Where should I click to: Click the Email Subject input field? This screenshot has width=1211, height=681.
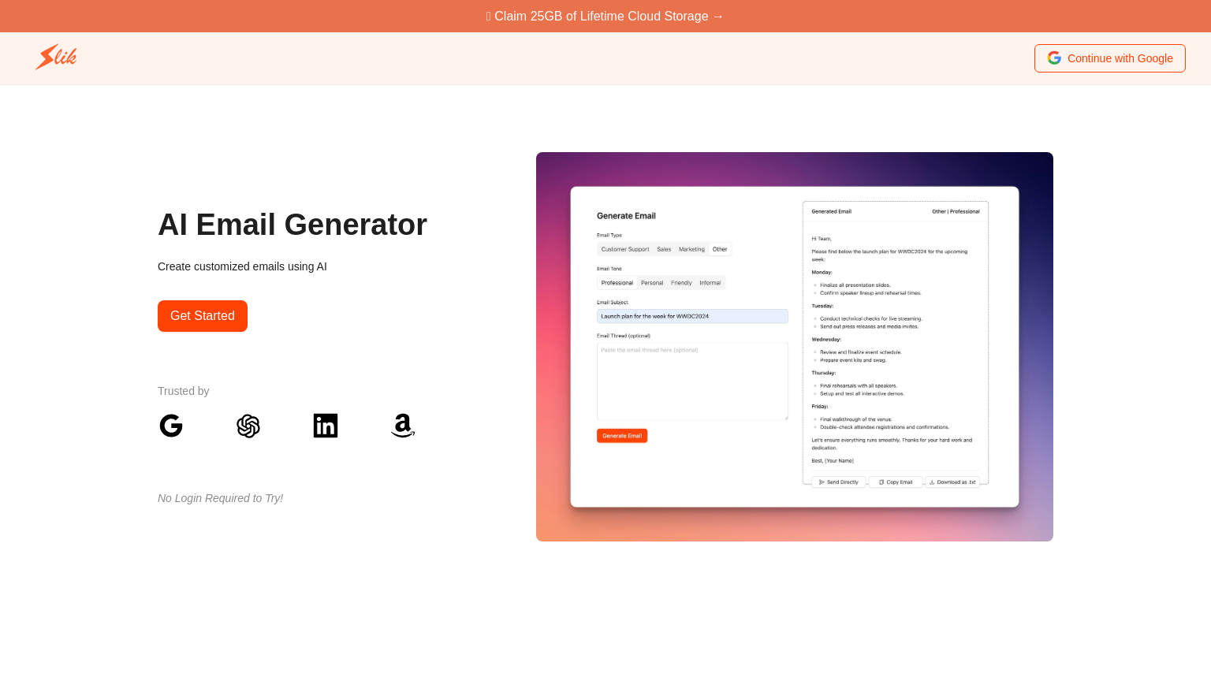pyautogui.click(x=692, y=316)
